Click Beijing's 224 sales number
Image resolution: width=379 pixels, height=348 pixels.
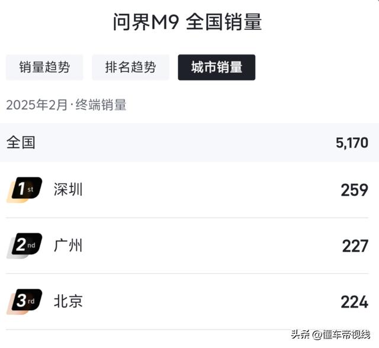pos(355,302)
